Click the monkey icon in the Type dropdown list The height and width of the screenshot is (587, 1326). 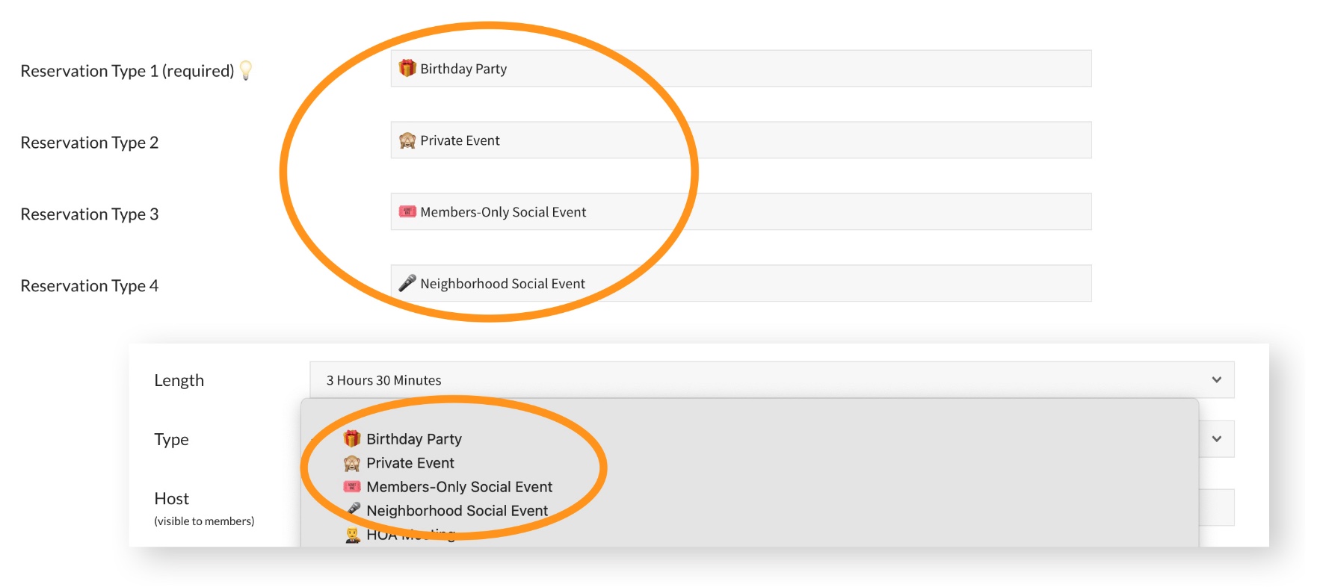[352, 463]
